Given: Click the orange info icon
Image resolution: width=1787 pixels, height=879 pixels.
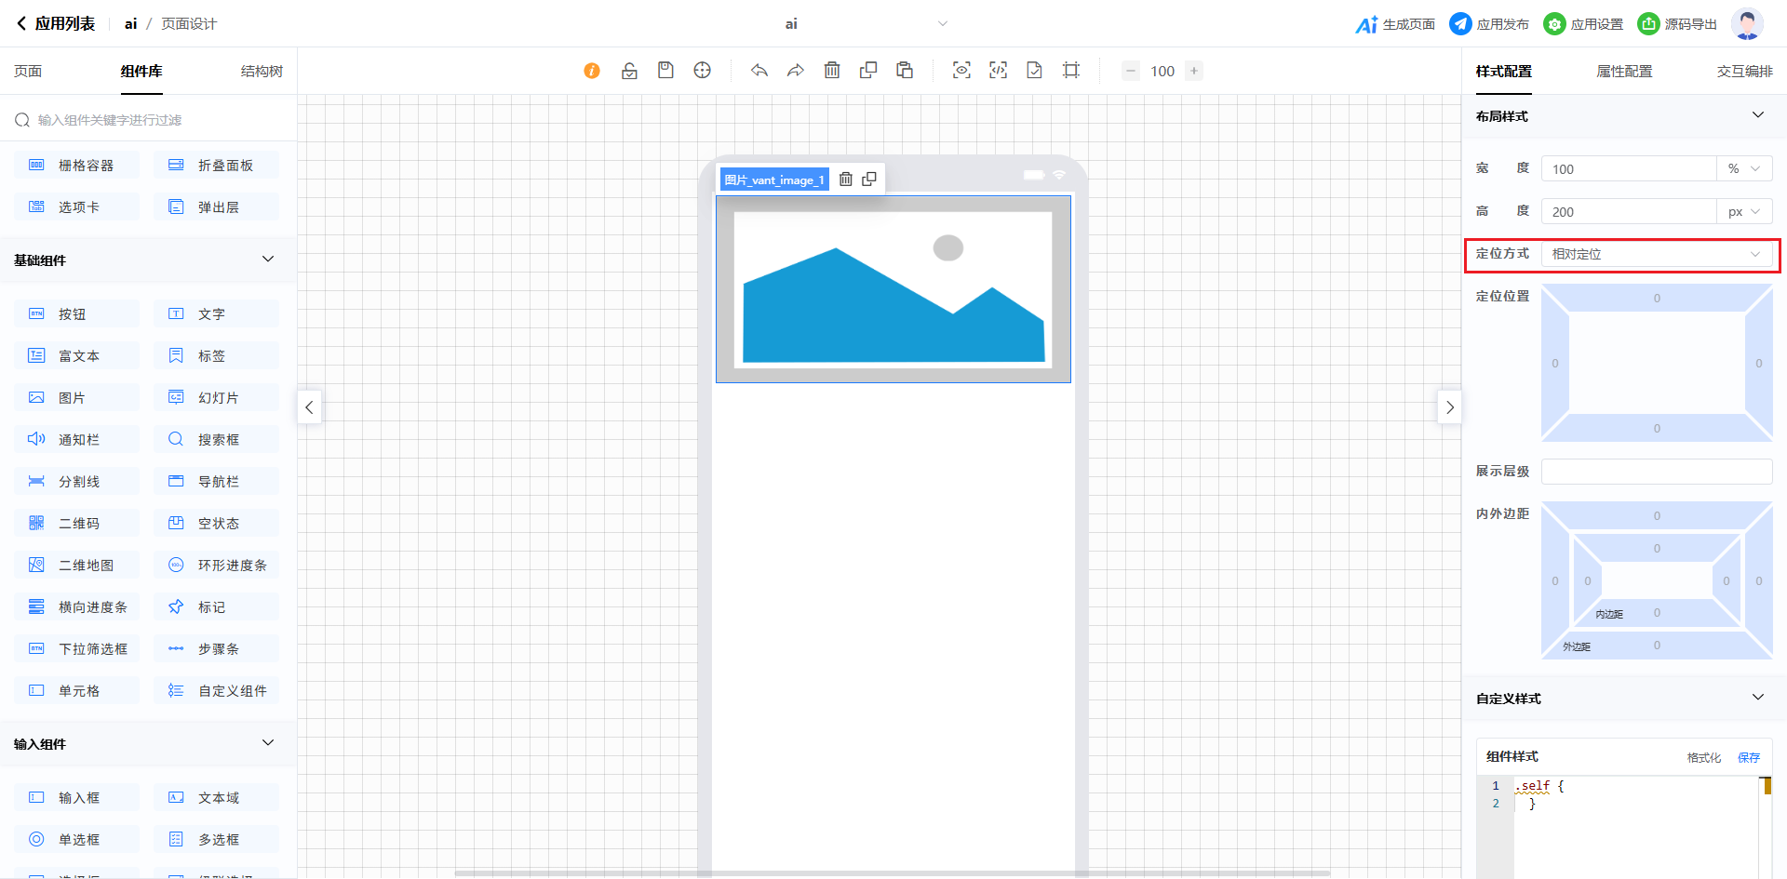Looking at the screenshot, I should (x=592, y=71).
